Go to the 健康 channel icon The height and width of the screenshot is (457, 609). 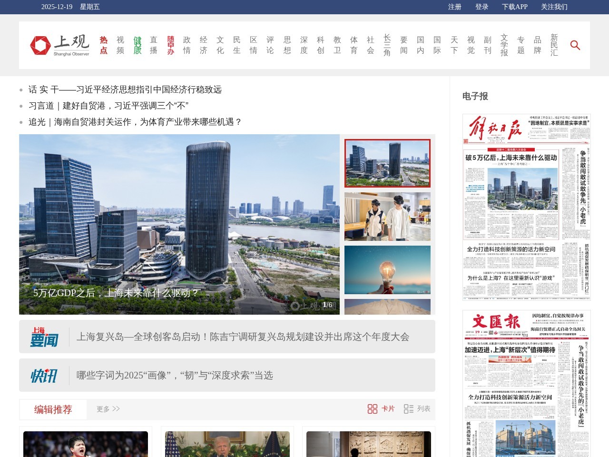(137, 45)
